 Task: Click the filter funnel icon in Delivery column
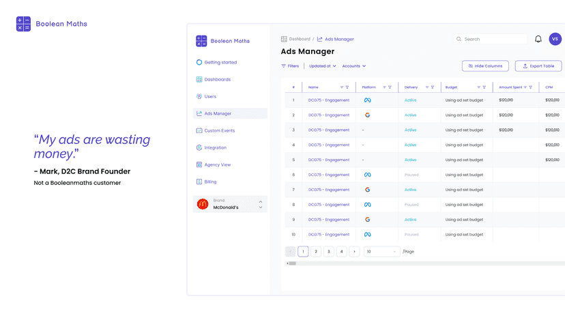433,87
